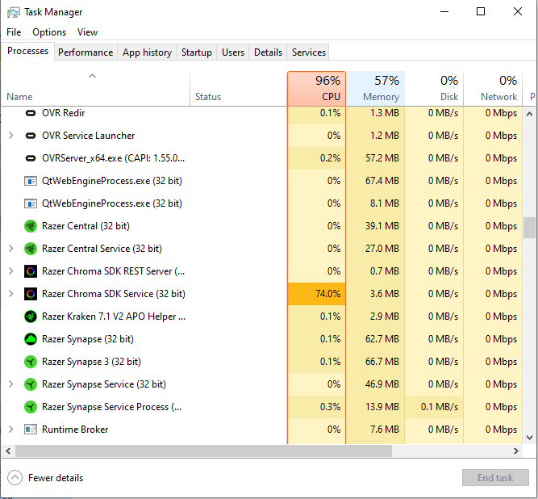Image resolution: width=538 pixels, height=499 pixels.
Task: Click the Razer Synapse (32 bit) icon
Action: coord(31,339)
